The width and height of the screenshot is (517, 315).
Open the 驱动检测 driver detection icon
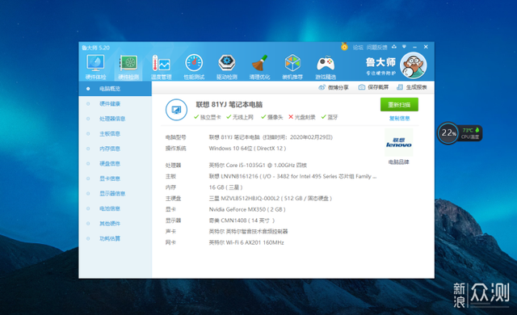click(x=226, y=67)
